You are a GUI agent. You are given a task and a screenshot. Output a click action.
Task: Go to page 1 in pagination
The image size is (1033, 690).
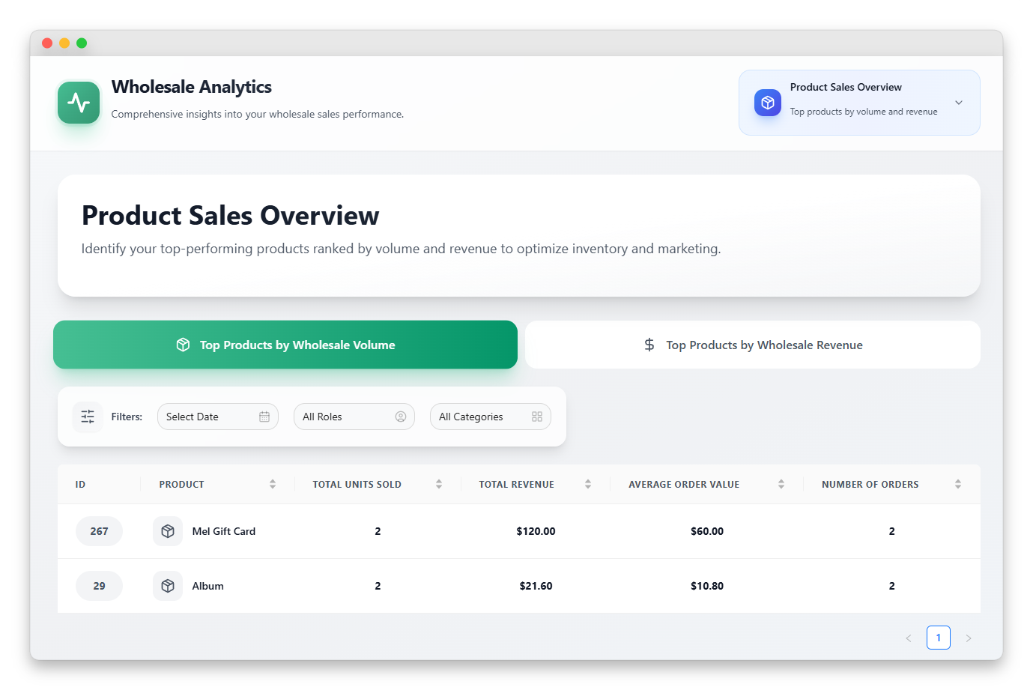coord(939,638)
